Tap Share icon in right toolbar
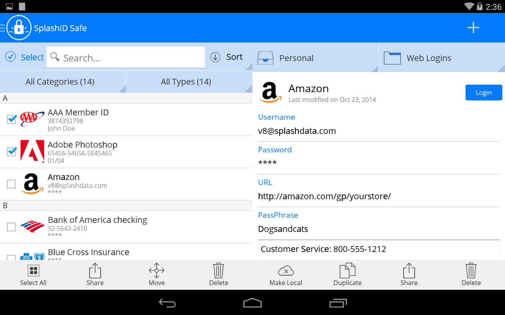This screenshot has width=505, height=315. [x=409, y=271]
